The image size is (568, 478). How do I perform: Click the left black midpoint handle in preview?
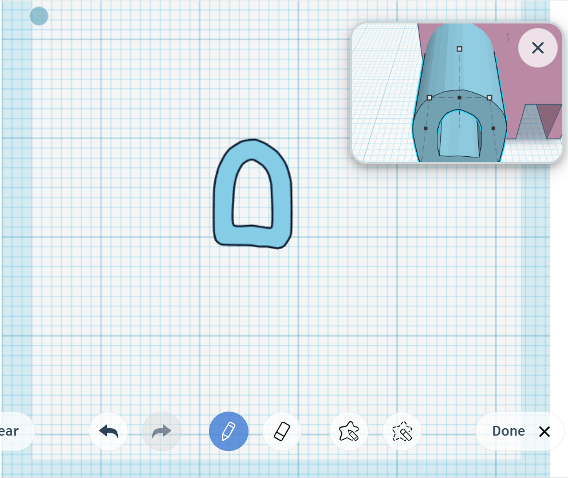425,128
